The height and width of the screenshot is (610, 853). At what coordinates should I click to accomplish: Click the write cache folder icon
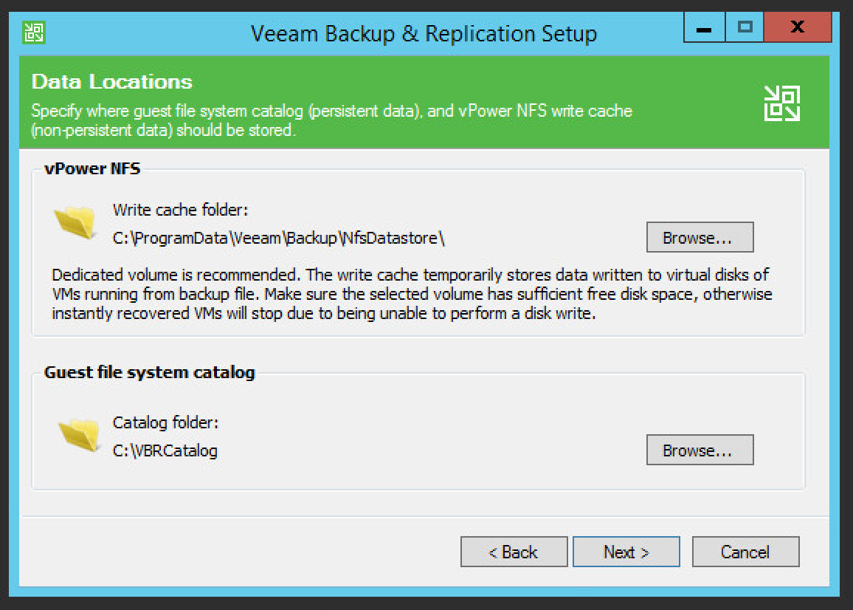pos(75,222)
